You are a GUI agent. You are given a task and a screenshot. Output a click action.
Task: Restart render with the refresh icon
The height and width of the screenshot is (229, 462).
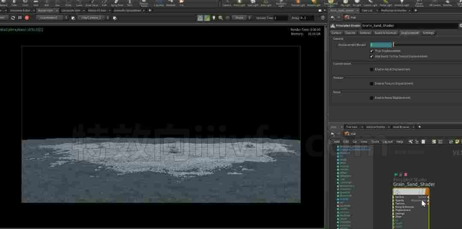(13, 18)
